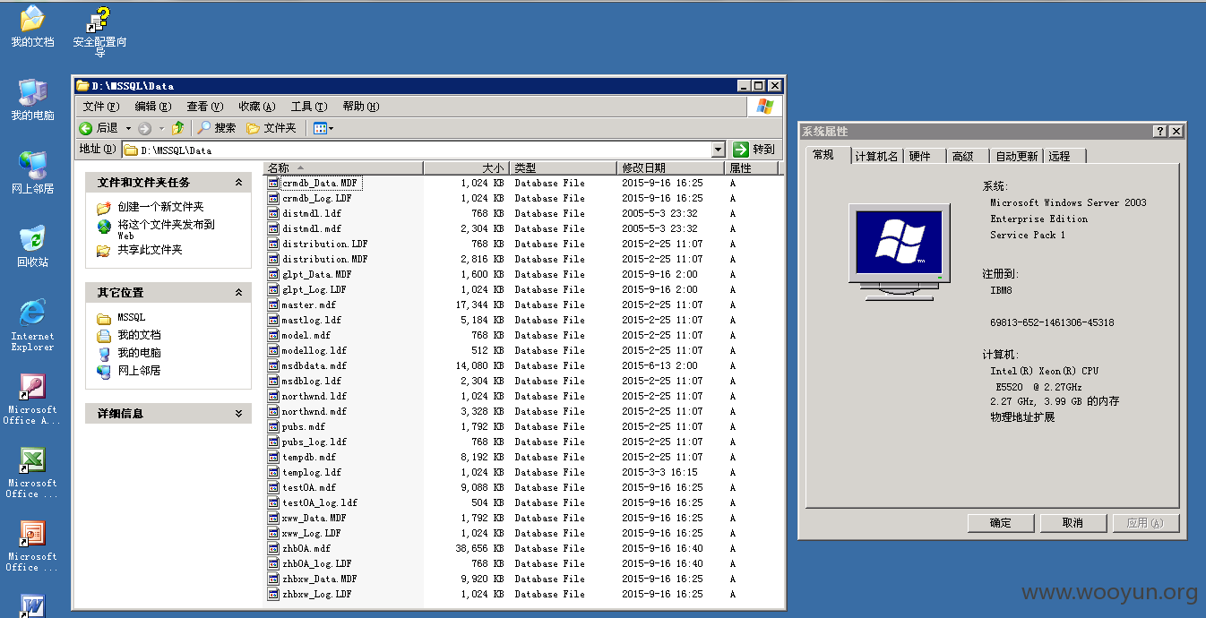Open the Views toolbar dropdown icon
The image size is (1206, 618).
pos(323,128)
